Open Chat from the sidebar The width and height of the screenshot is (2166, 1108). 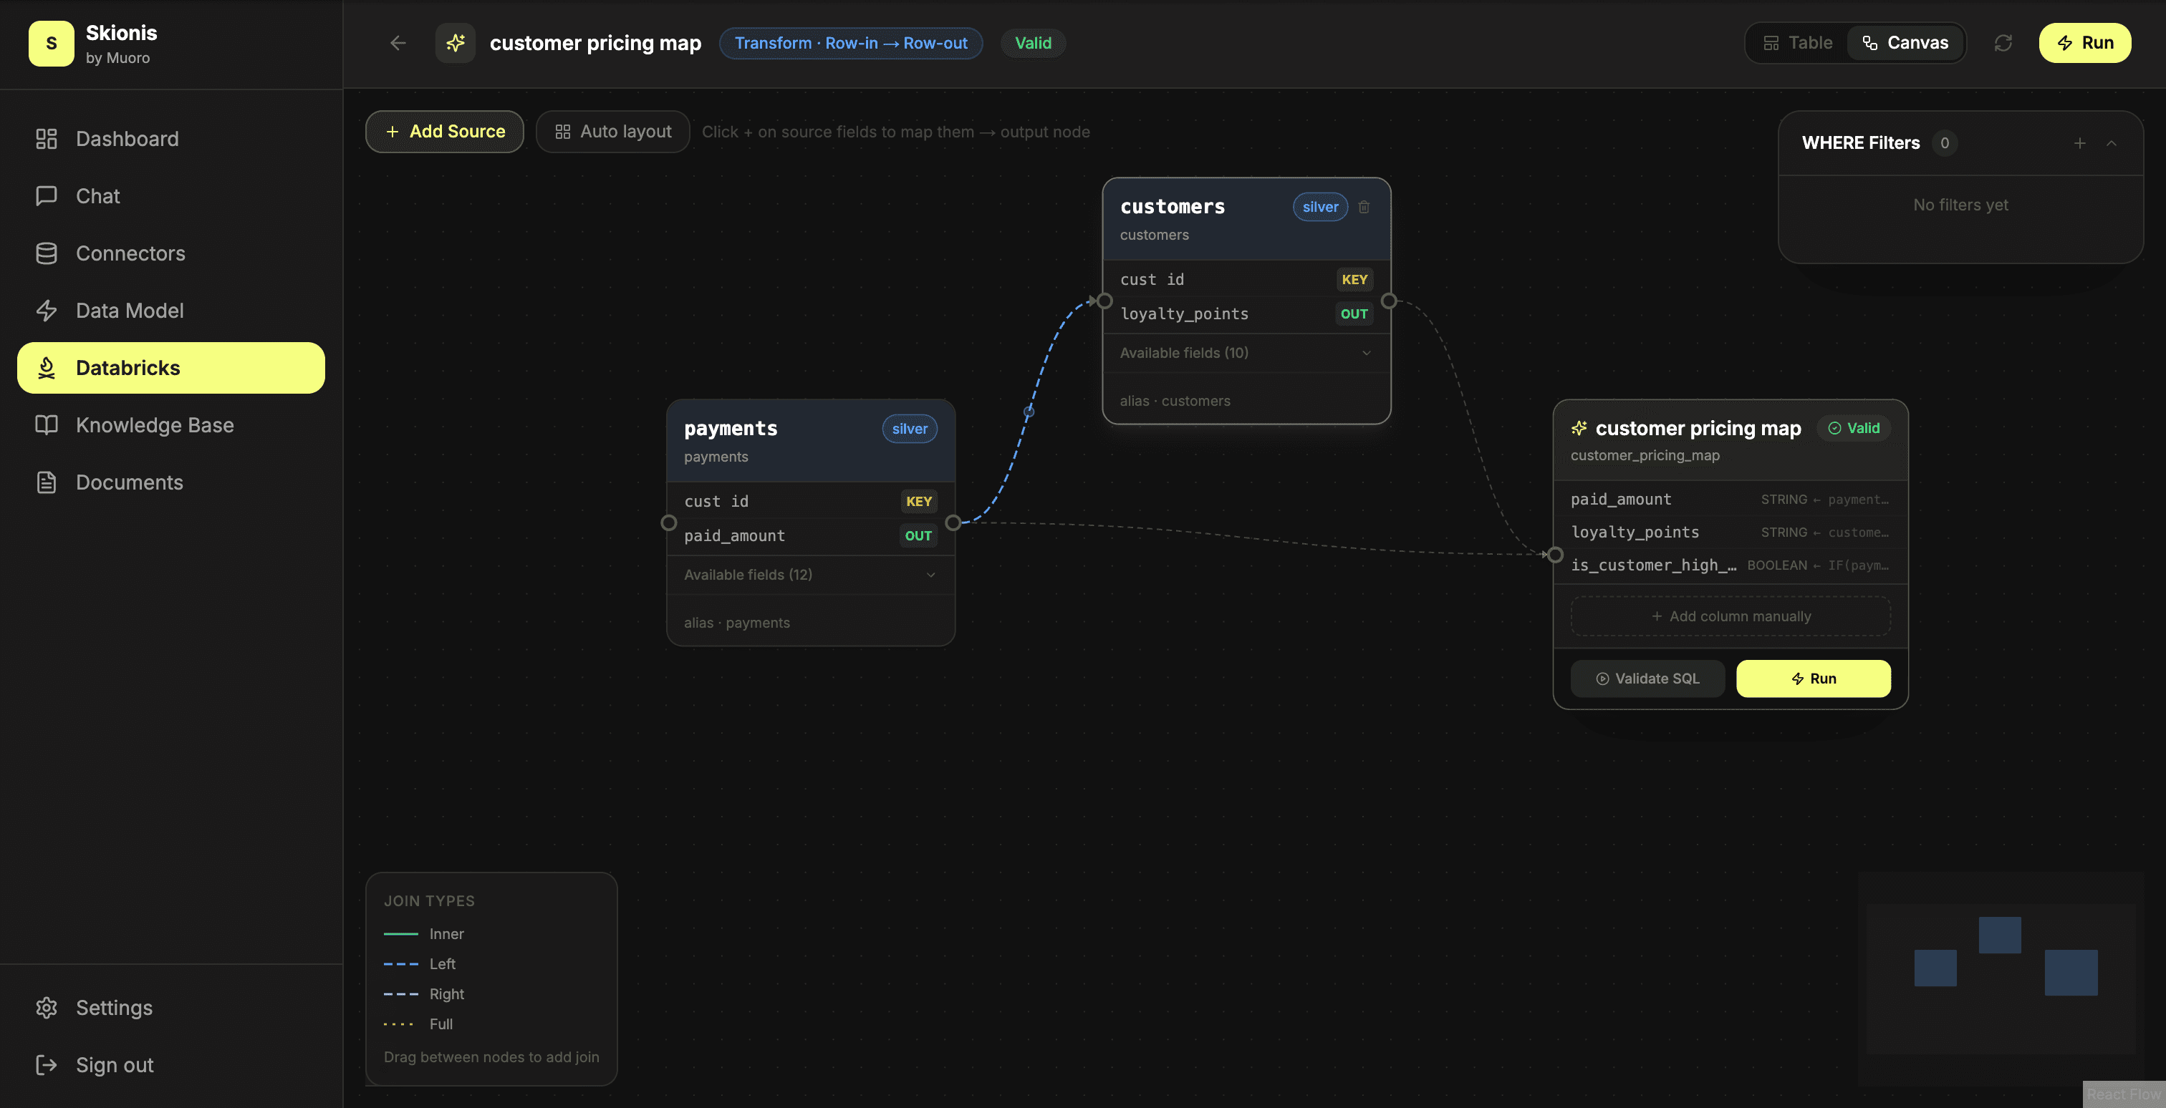coord(170,195)
